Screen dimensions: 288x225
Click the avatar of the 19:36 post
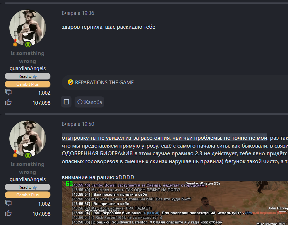point(28,28)
